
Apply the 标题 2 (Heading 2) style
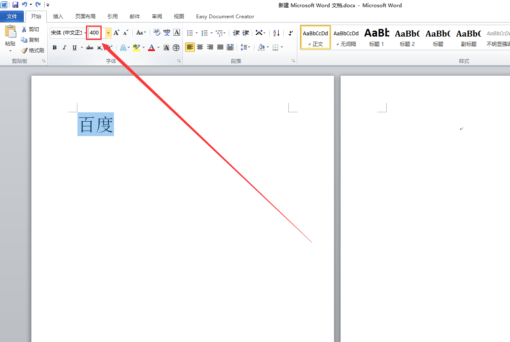407,37
